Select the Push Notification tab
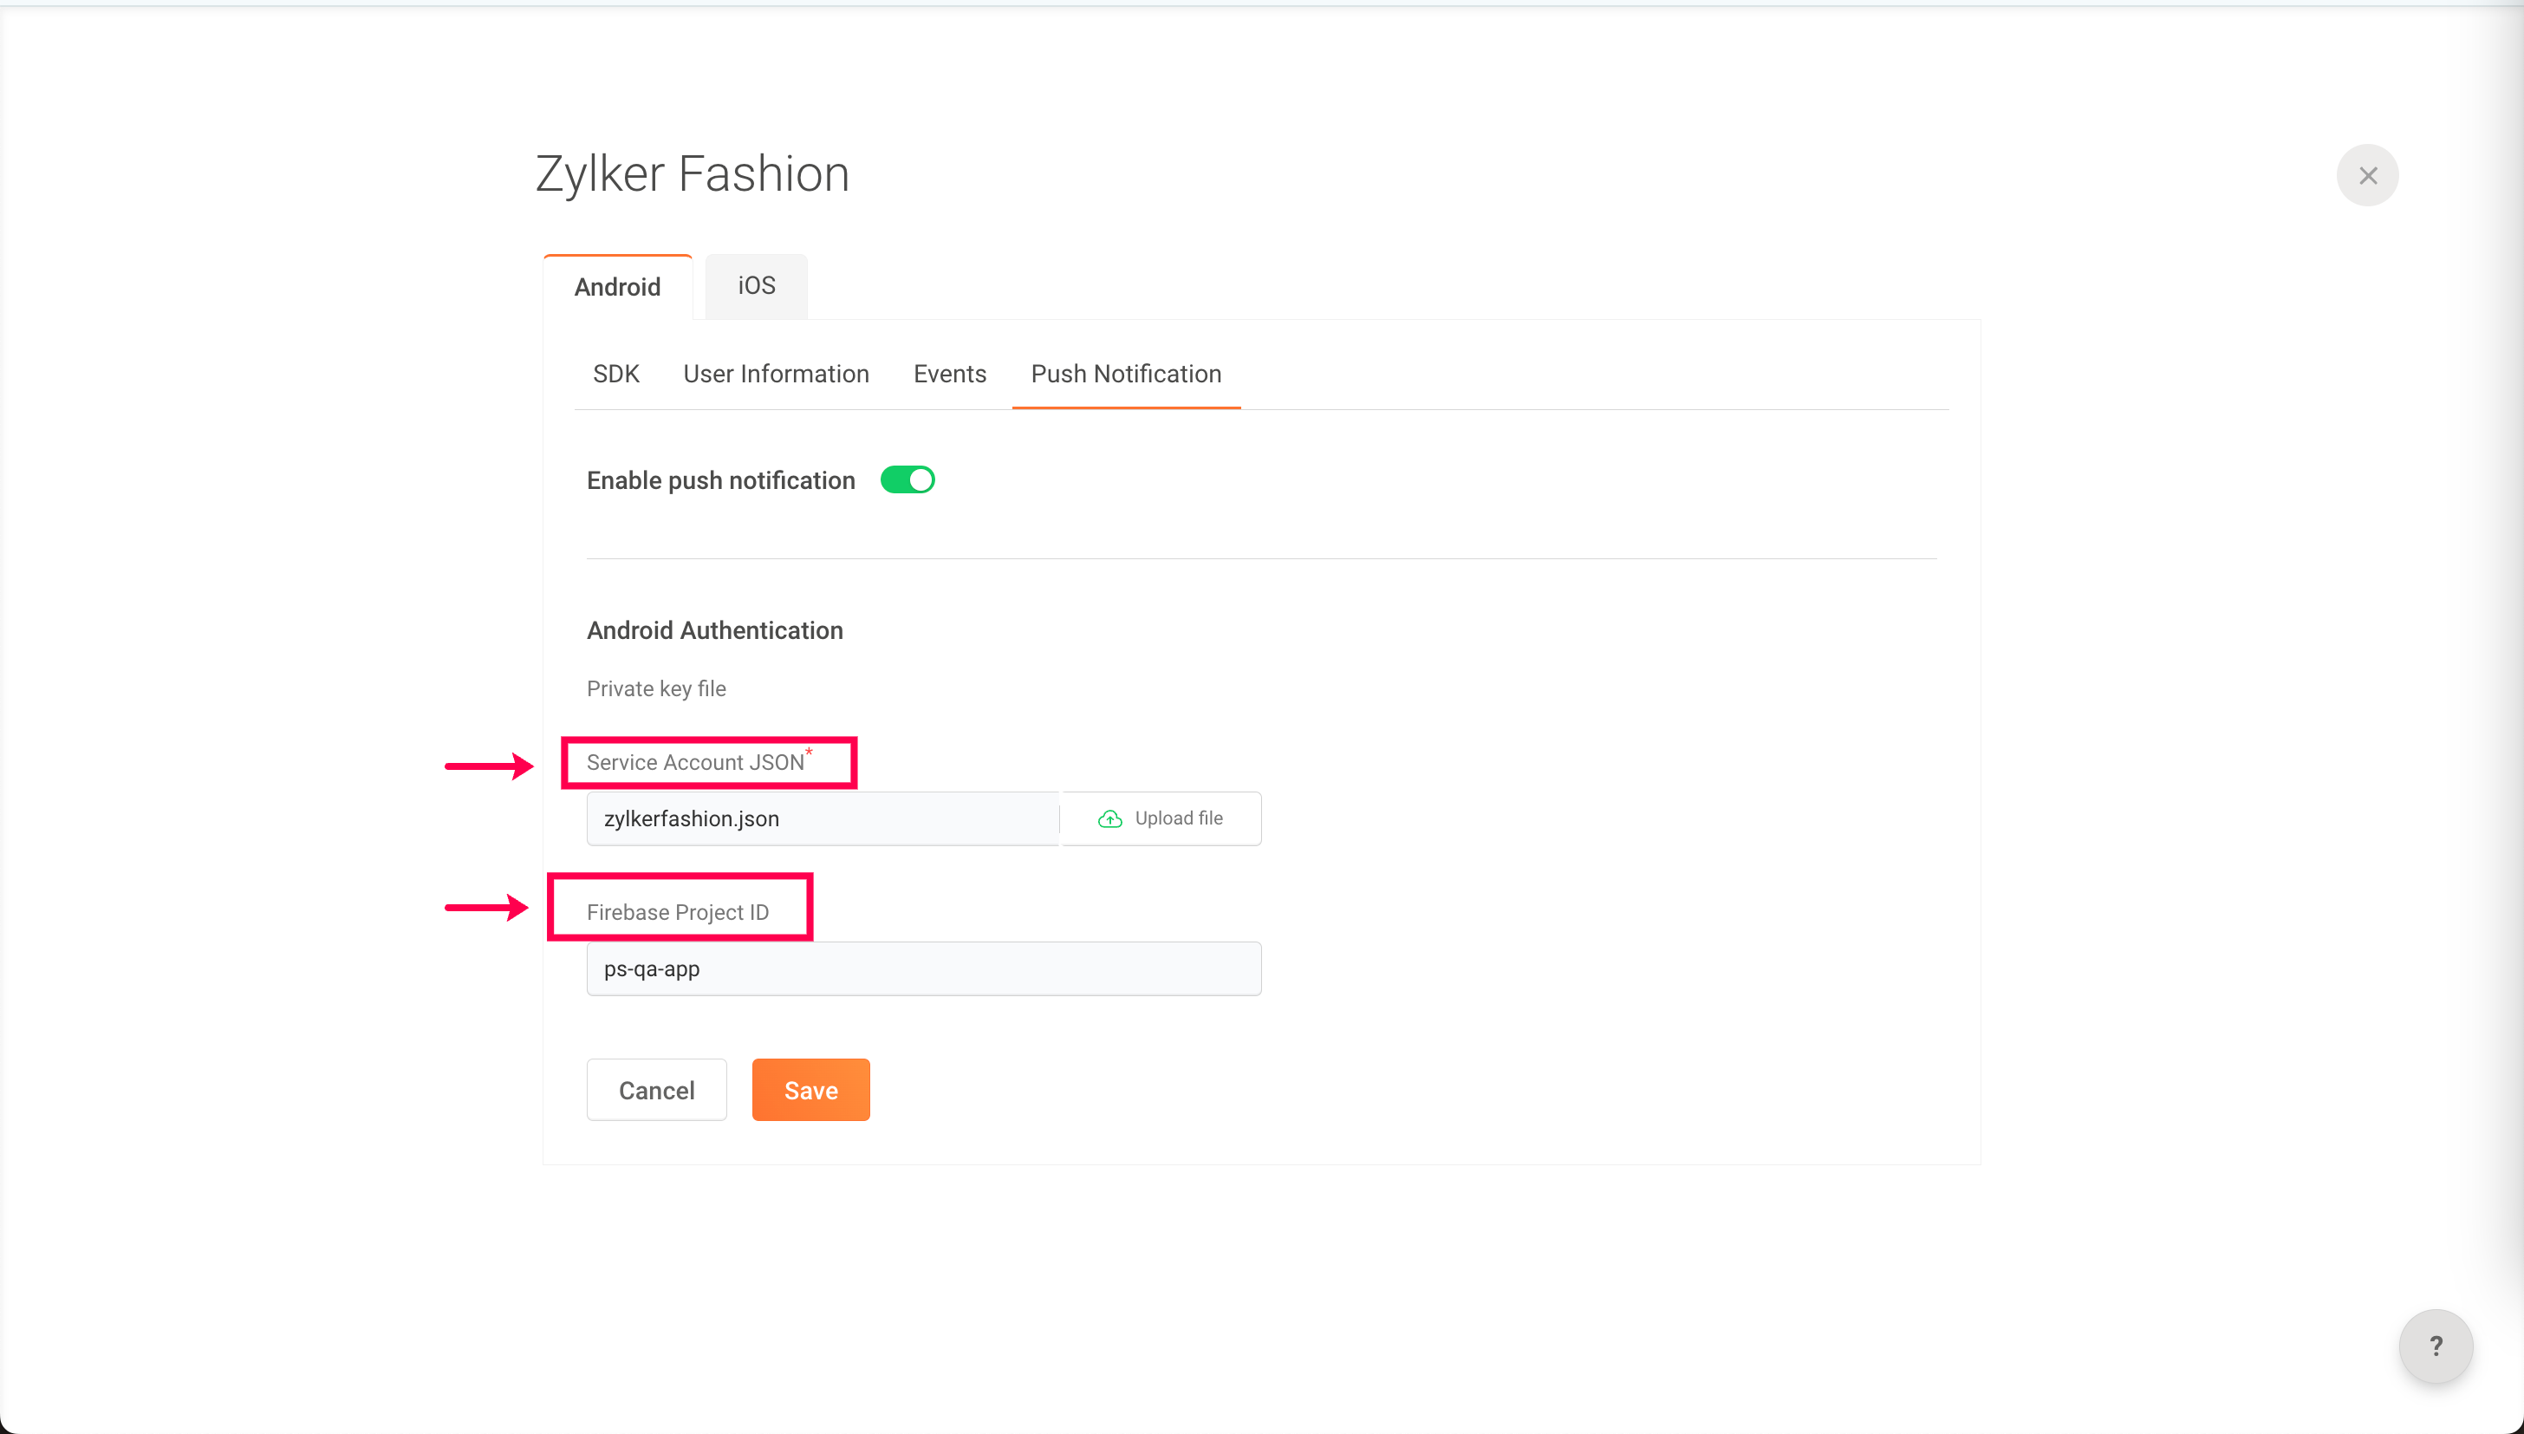The width and height of the screenshot is (2524, 1434). (x=1125, y=375)
